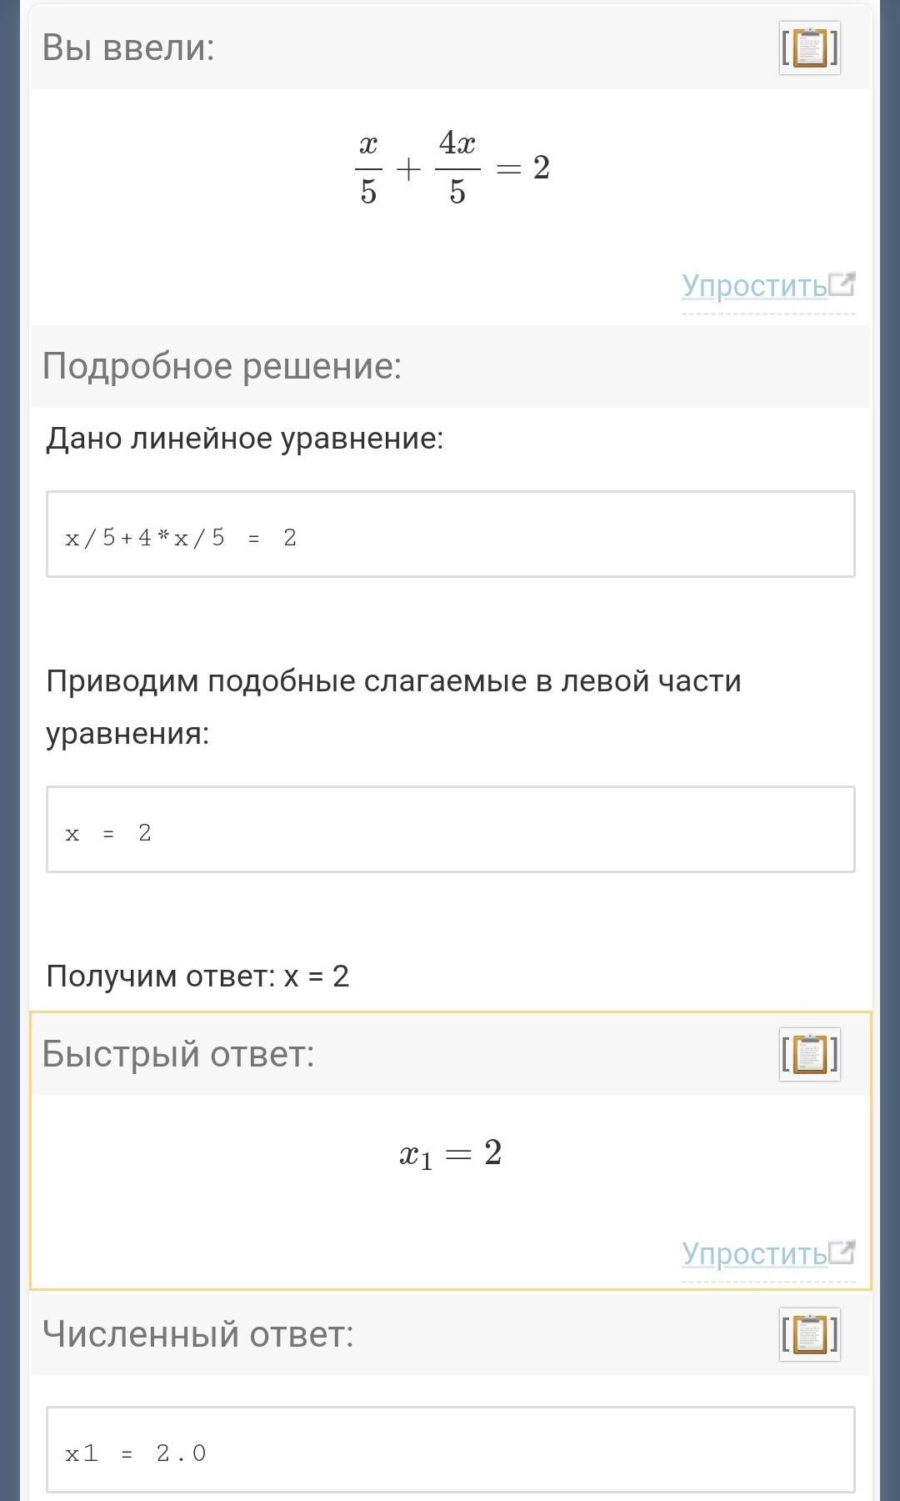Open 'Упростить' link under the entered equation

tap(754, 286)
